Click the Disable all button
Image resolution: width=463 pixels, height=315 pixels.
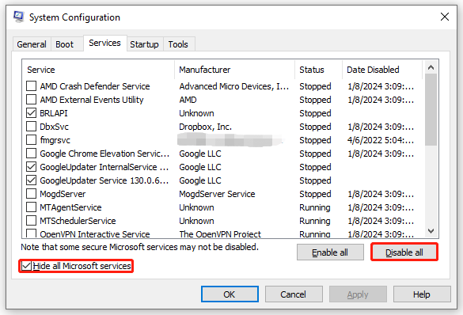coord(404,252)
